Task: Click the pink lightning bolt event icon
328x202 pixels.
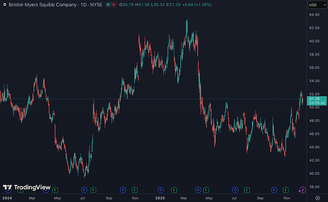Action: pos(303,190)
